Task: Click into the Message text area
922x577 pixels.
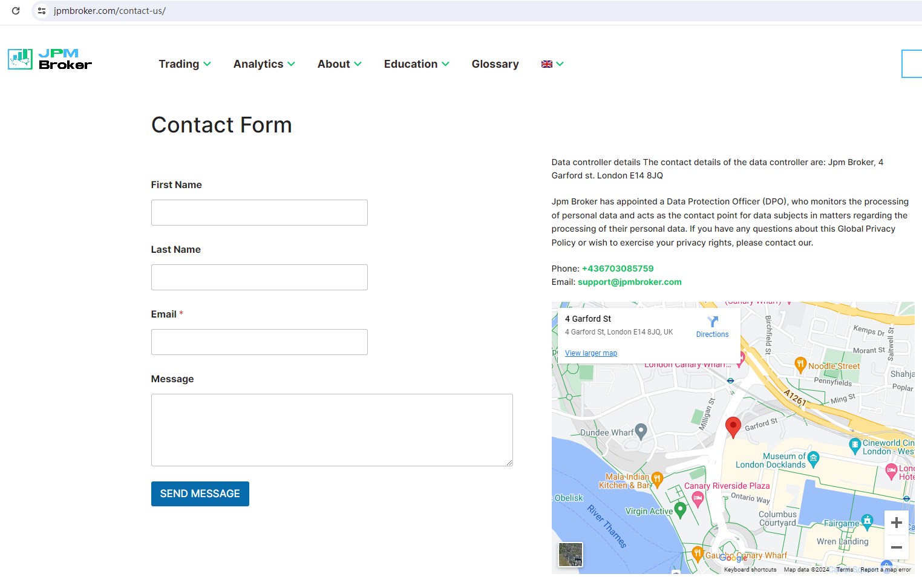Action: point(332,430)
